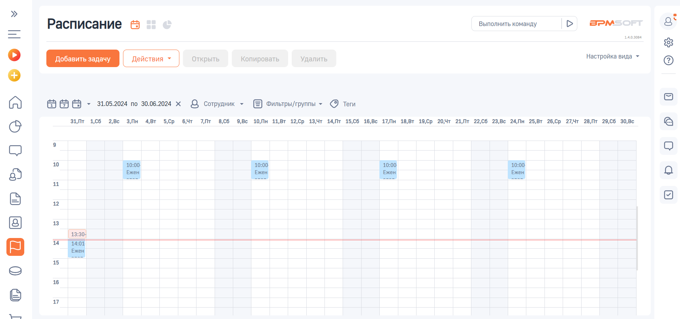Switch to calendar schedule view icon
The width and height of the screenshot is (680, 319).
(x=135, y=25)
